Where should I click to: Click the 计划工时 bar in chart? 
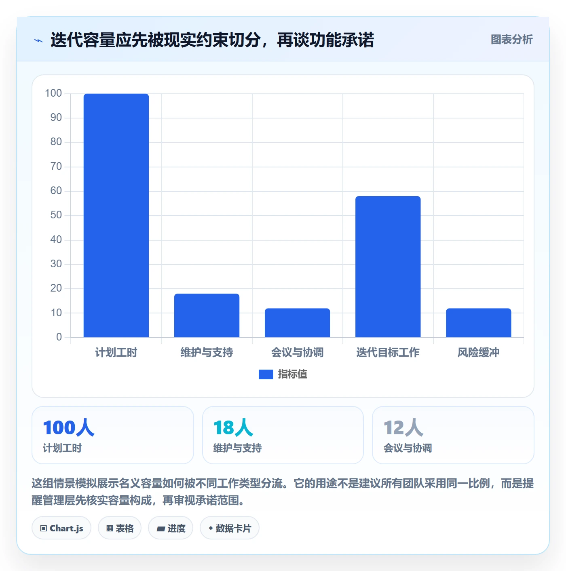[x=116, y=216]
